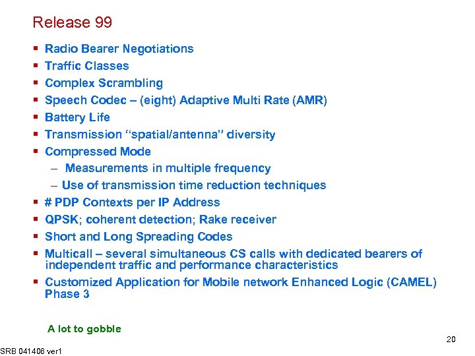Click the green "A lot to gobble" note
Screen dimensions: 475x356
(84, 328)
